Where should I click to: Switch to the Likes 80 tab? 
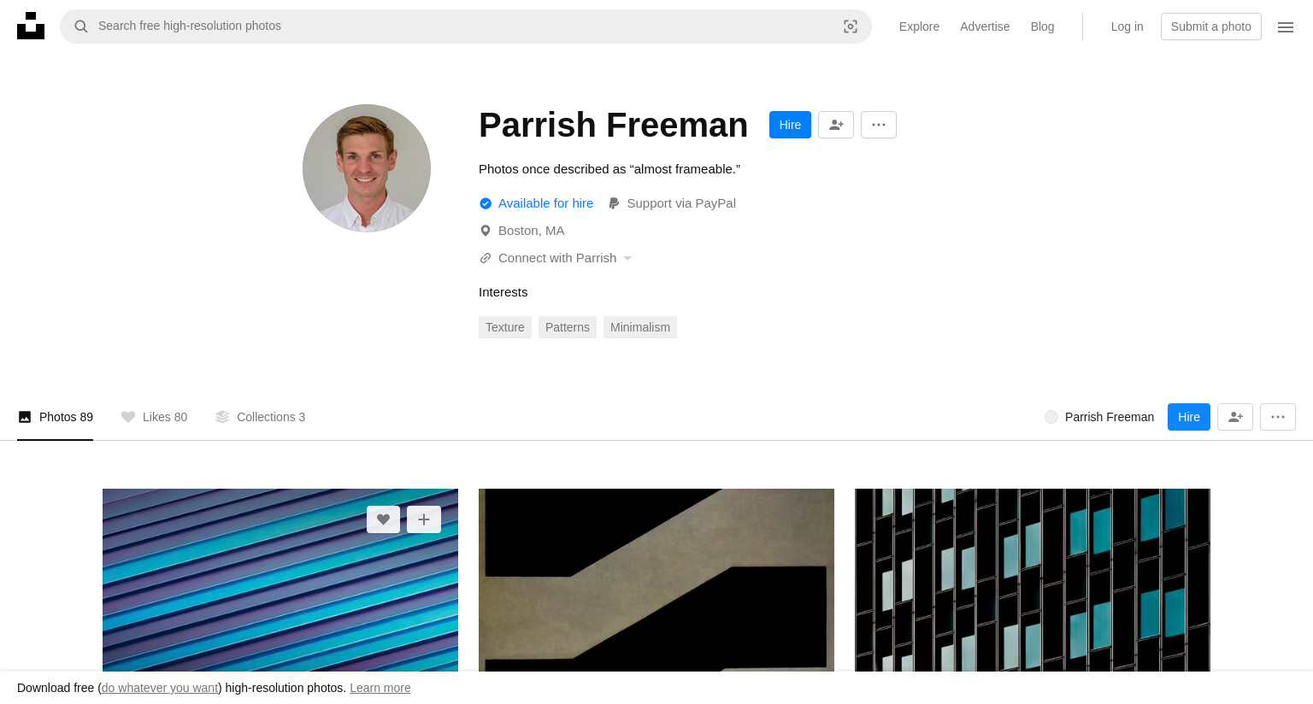[x=154, y=417]
